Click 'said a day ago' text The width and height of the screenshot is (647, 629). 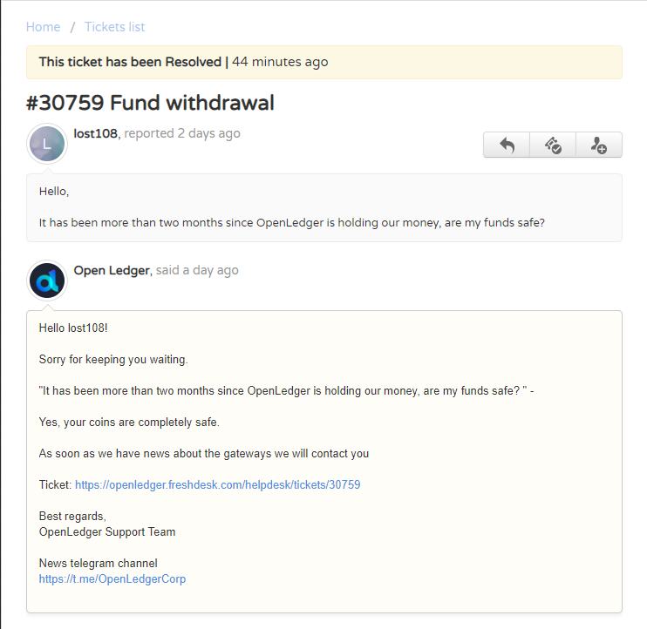tap(197, 270)
